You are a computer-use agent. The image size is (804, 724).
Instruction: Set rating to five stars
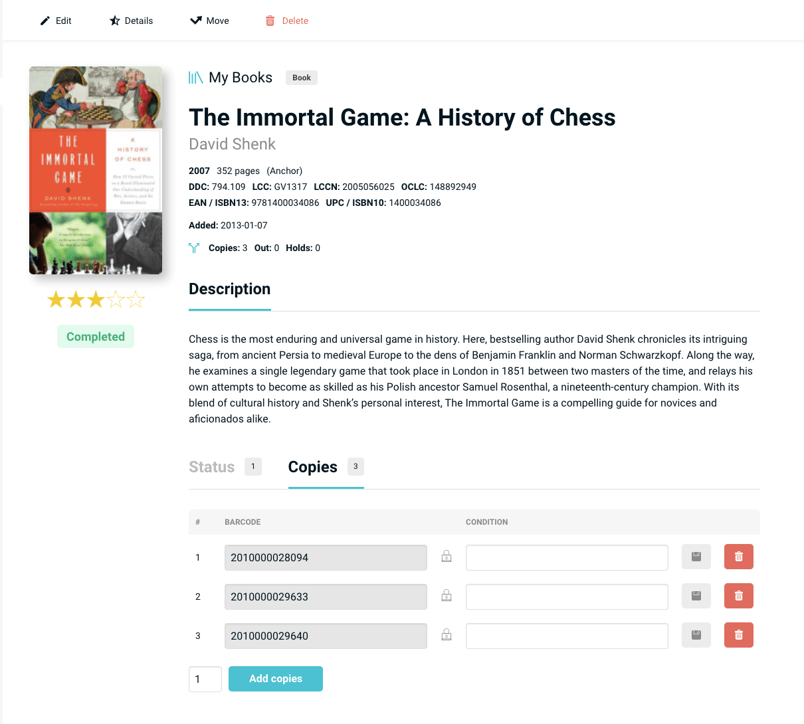[136, 300]
